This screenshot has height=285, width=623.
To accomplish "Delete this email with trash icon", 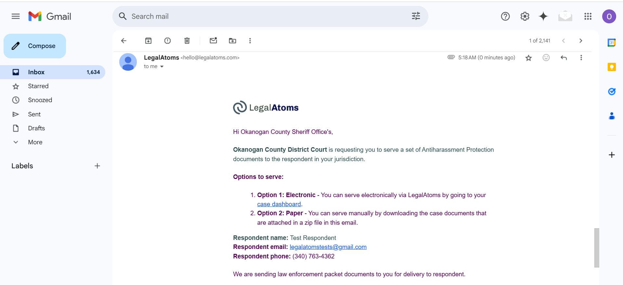I will point(187,41).
